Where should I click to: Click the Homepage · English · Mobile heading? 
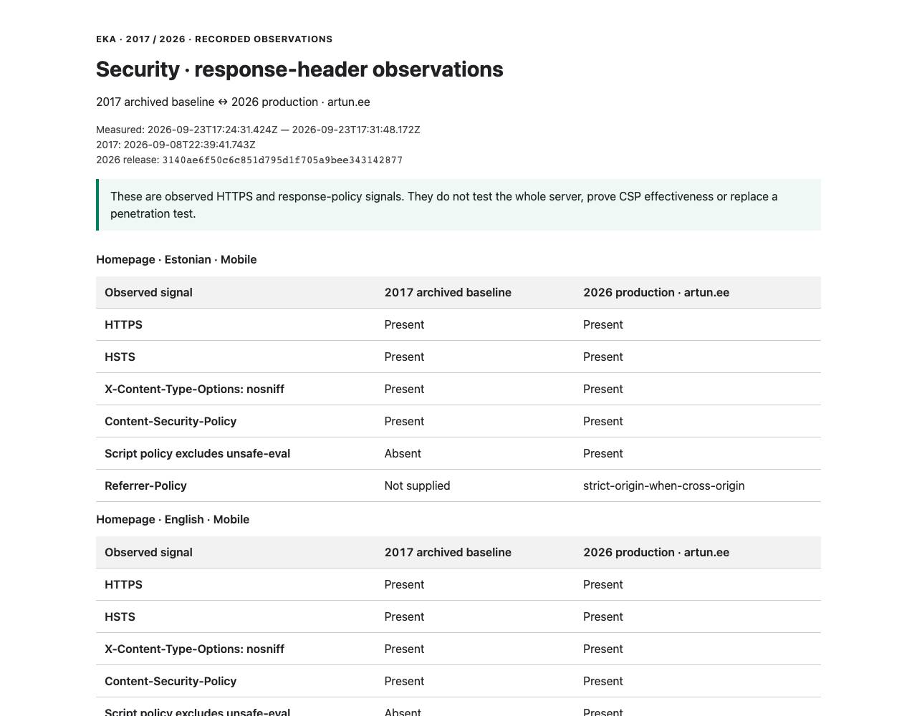(x=173, y=519)
